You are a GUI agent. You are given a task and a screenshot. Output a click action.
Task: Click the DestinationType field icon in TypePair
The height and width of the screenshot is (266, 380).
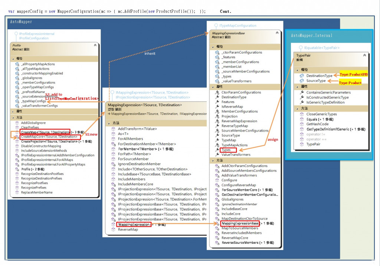point(302,76)
